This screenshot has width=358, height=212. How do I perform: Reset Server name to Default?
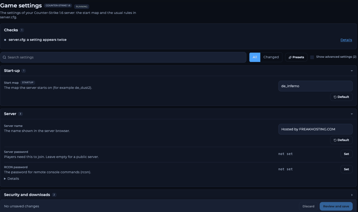(x=341, y=140)
